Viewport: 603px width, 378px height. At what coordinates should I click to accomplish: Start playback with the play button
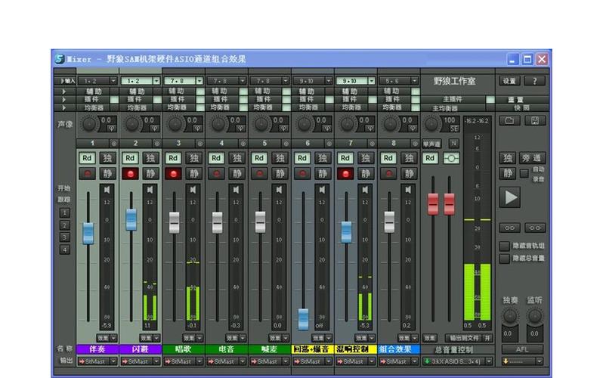click(510, 197)
